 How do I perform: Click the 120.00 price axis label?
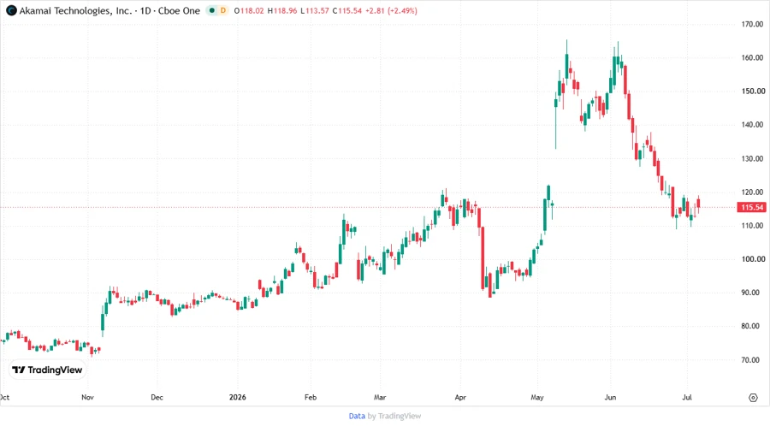753,192
